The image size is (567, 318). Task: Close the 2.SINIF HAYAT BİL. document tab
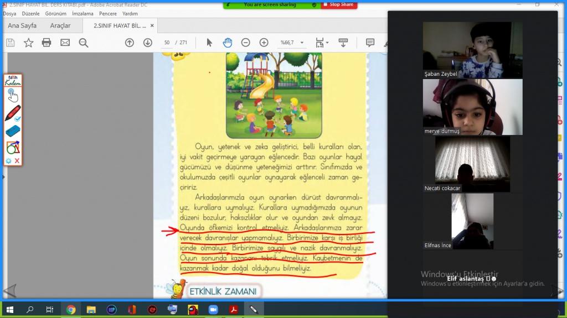[152, 25]
